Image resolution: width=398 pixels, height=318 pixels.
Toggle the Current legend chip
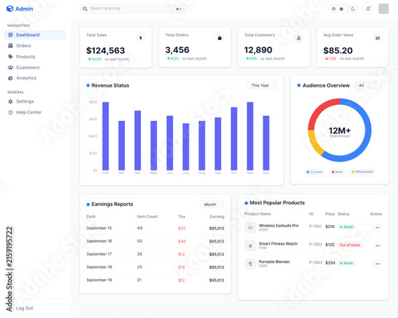coord(314,172)
